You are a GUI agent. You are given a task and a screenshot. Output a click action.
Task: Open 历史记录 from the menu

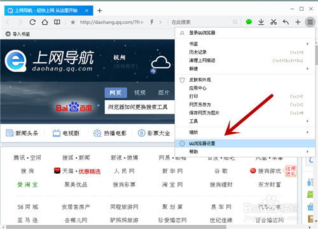tap(245, 52)
